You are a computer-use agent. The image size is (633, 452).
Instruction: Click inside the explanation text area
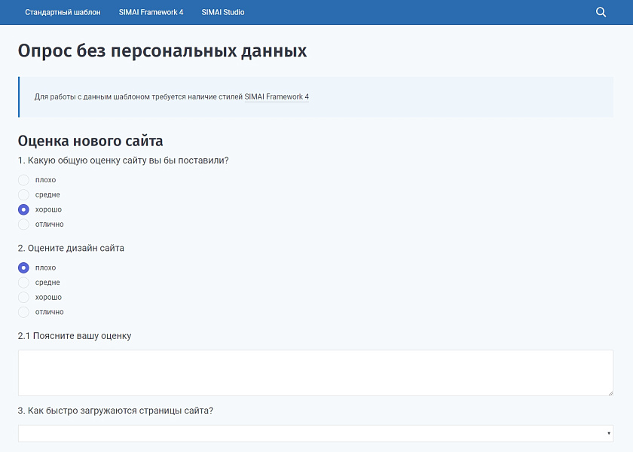pos(316,371)
